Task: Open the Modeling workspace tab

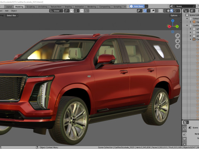Action: (x=19, y=7)
